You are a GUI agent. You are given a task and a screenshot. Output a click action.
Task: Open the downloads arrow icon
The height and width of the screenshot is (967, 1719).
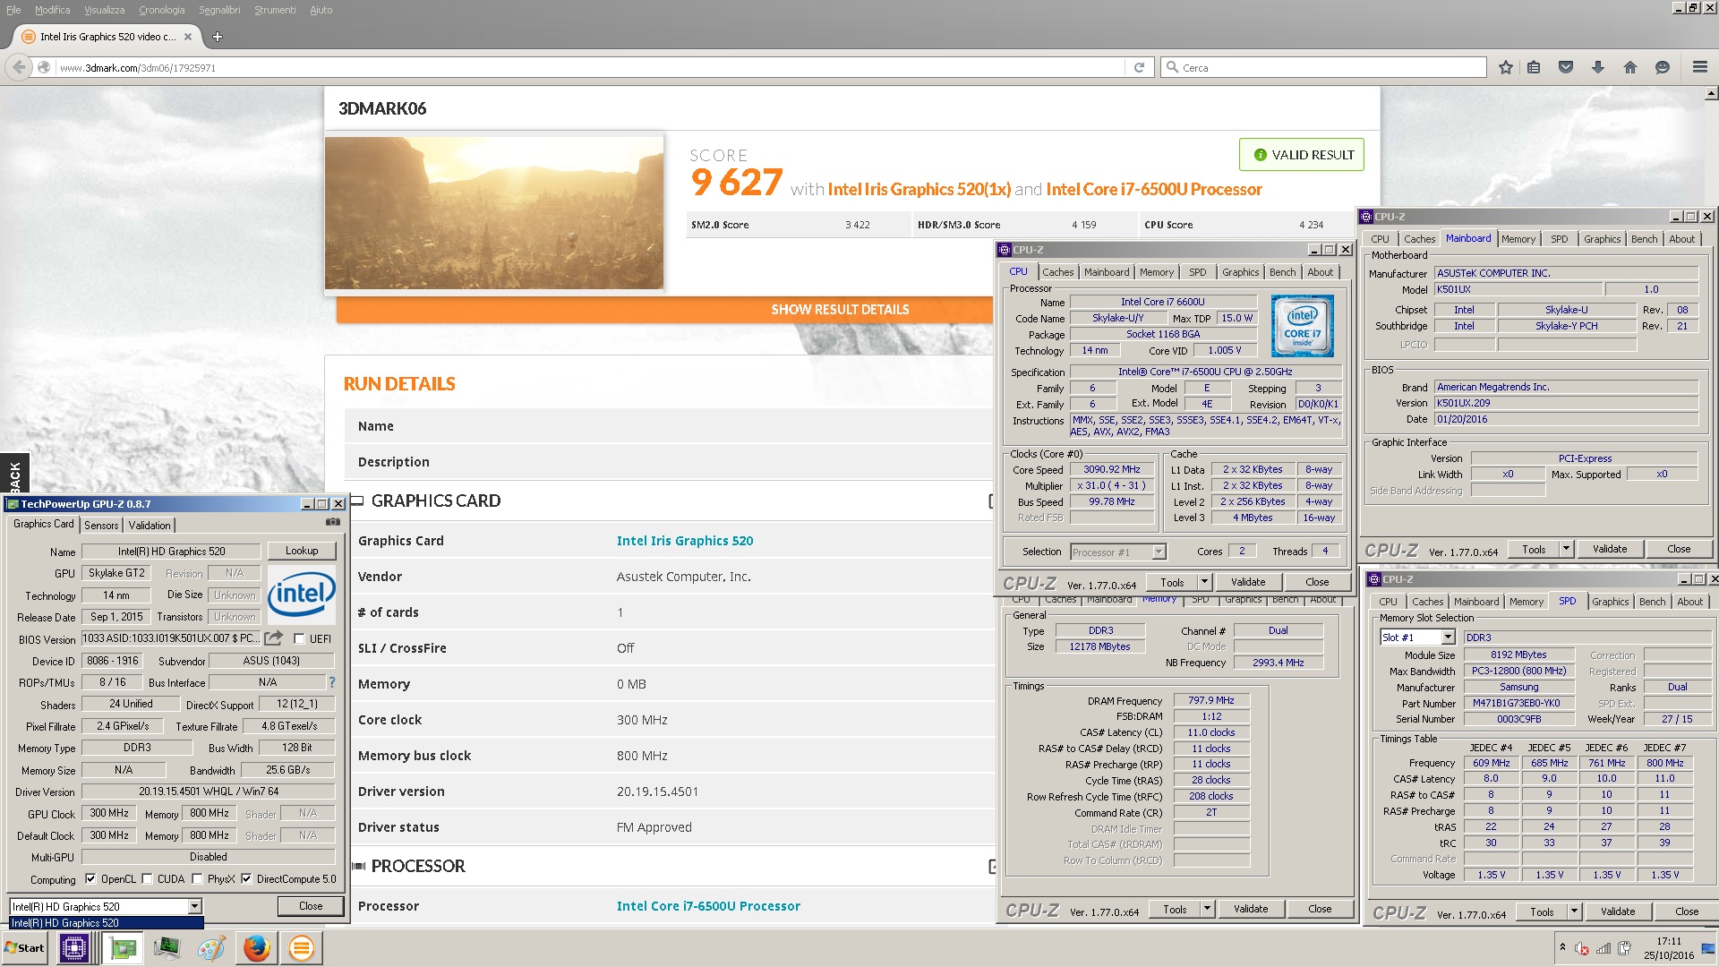tap(1598, 67)
